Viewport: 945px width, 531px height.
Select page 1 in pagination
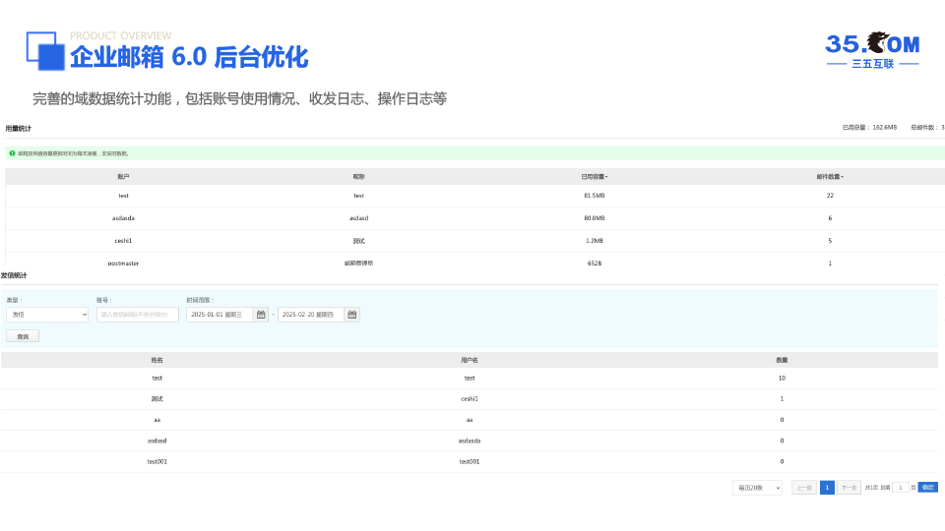tap(827, 488)
